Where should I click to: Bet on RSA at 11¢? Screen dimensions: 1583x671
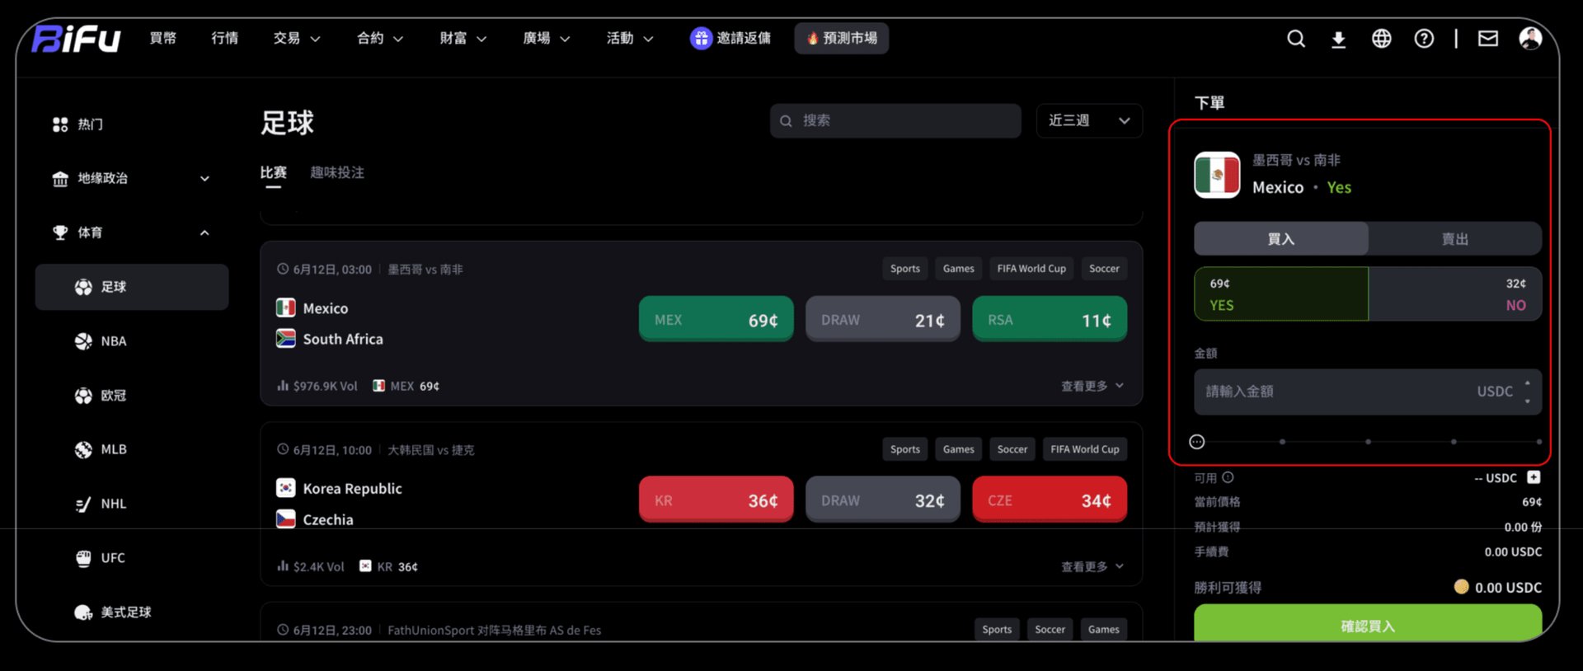pos(1050,319)
